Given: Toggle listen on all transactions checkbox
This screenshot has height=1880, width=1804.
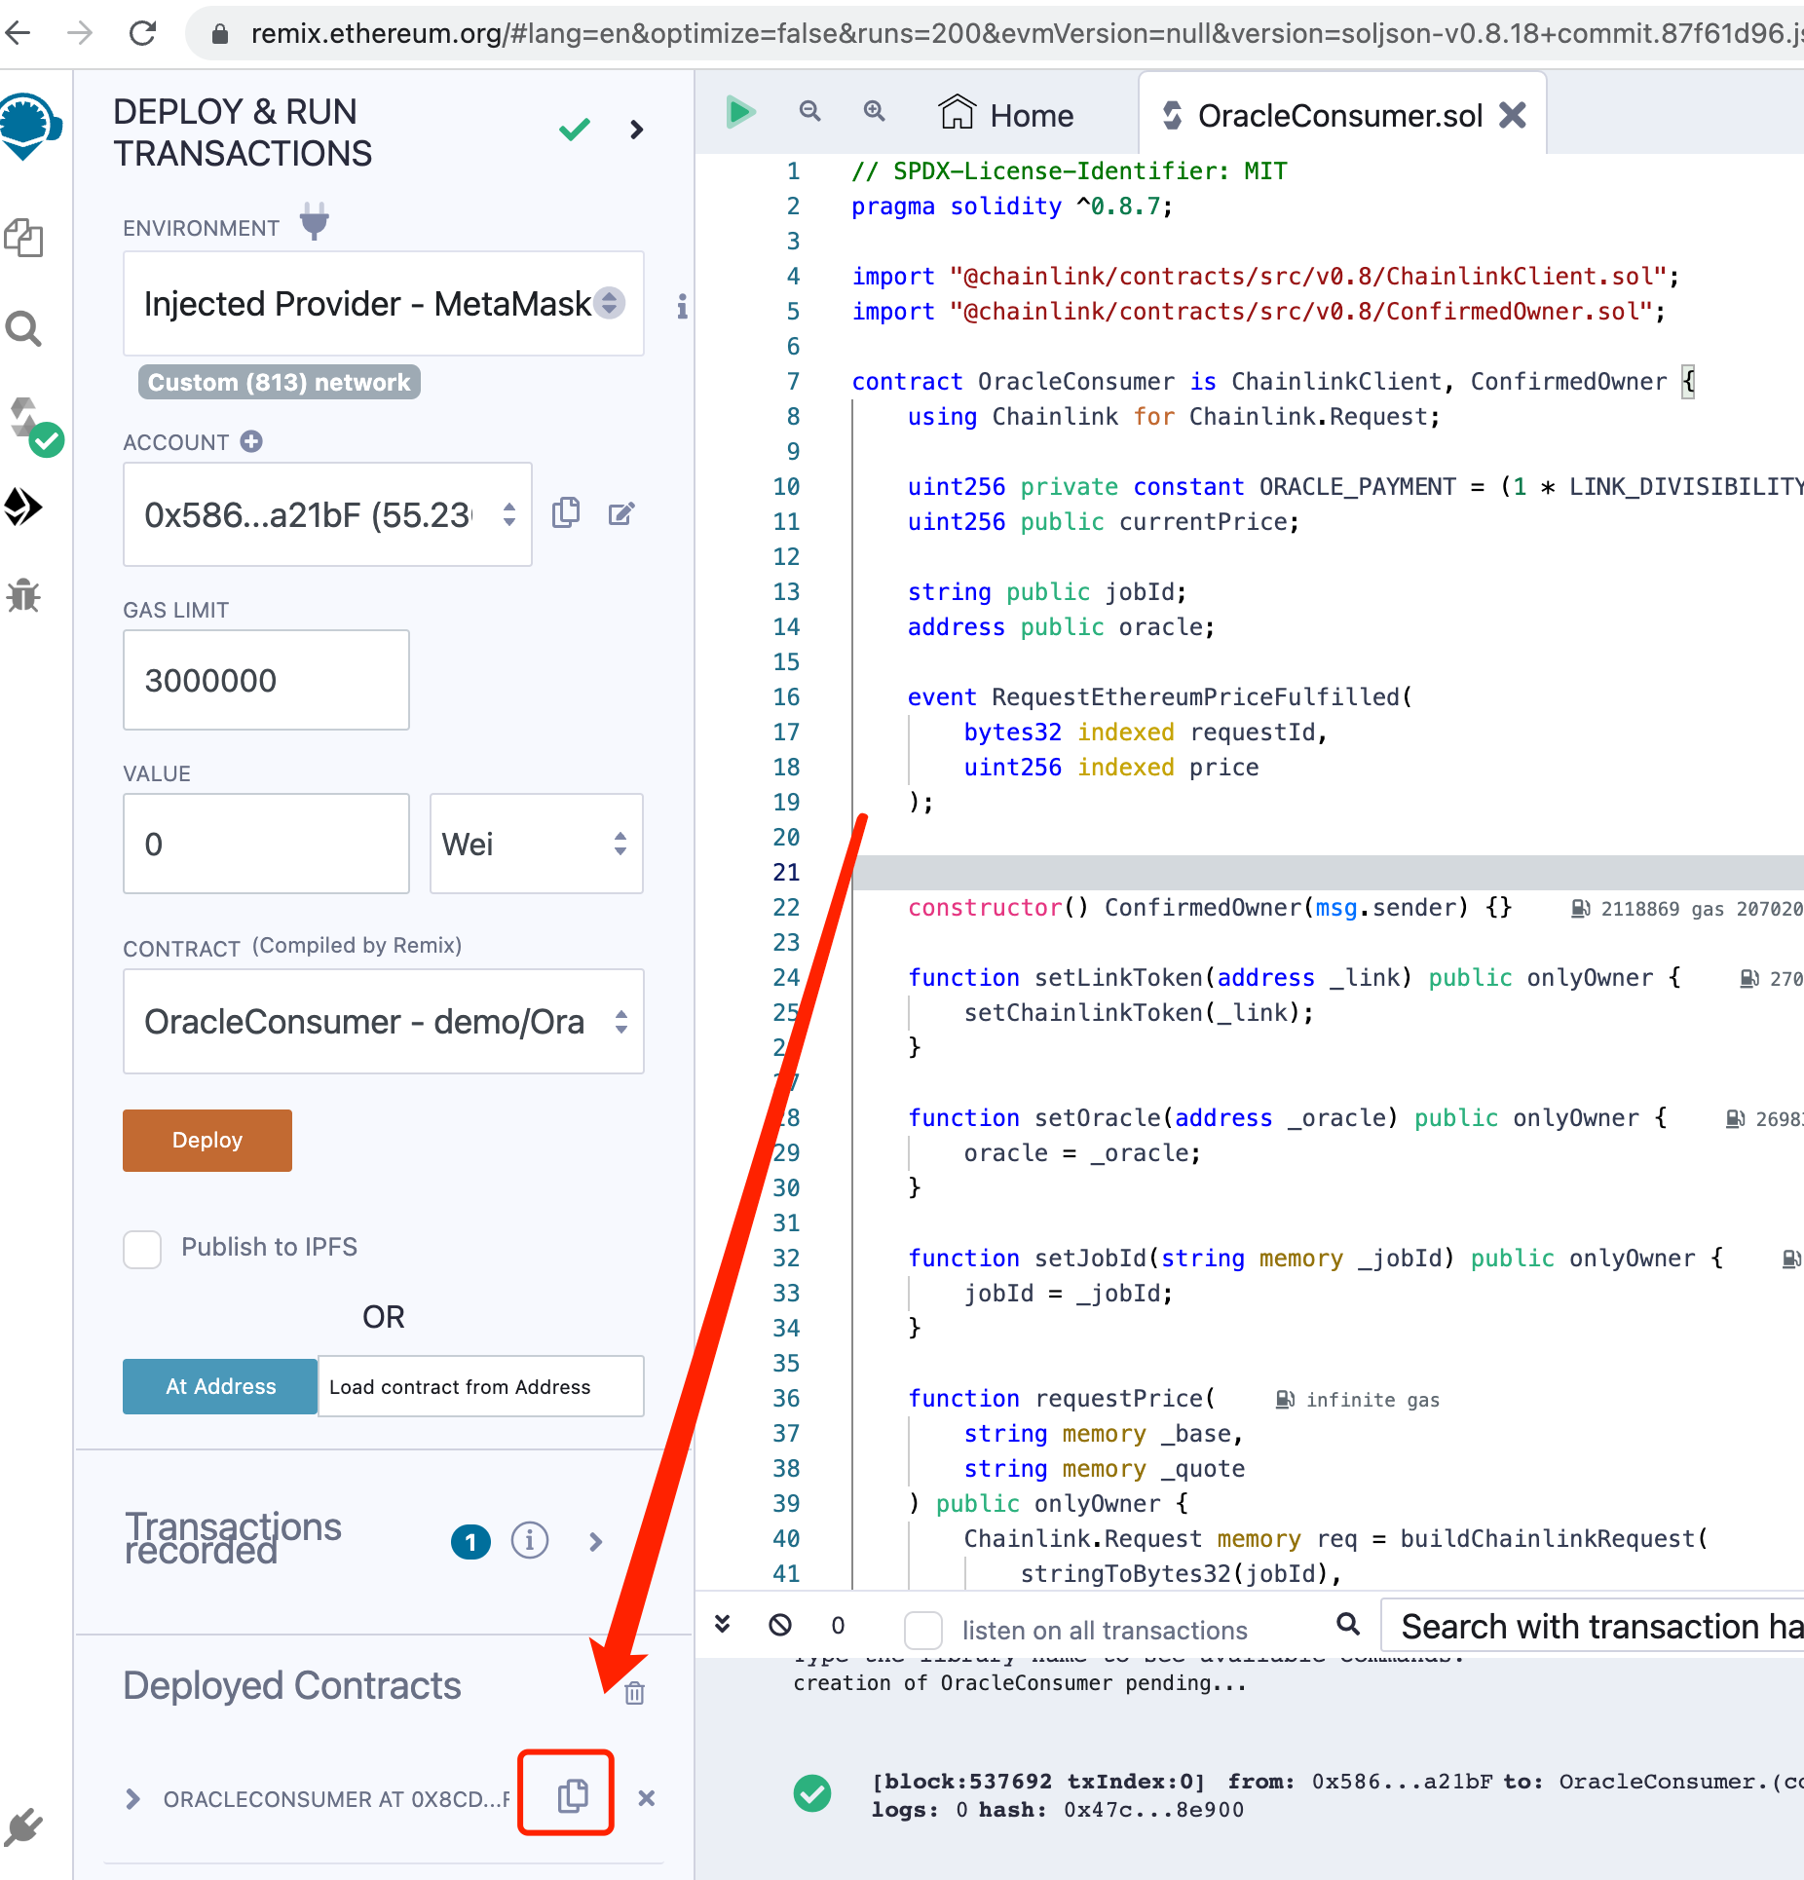Looking at the screenshot, I should tap(922, 1630).
